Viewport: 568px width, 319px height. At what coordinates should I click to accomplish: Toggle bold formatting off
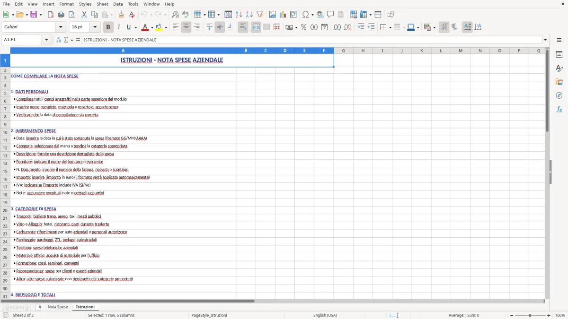pyautogui.click(x=108, y=27)
